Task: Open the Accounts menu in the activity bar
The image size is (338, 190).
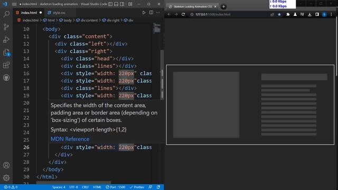Action: [6, 165]
